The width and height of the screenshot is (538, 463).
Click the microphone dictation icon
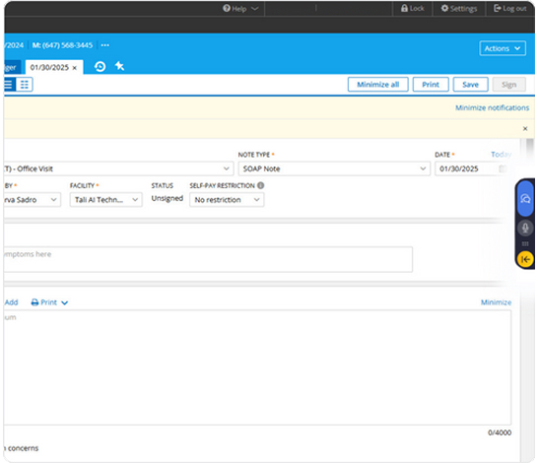pyautogui.click(x=525, y=228)
